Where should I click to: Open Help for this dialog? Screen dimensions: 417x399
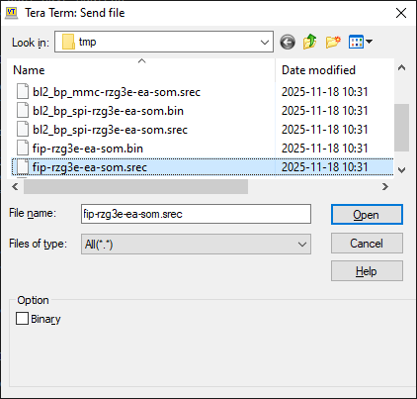[x=367, y=271]
